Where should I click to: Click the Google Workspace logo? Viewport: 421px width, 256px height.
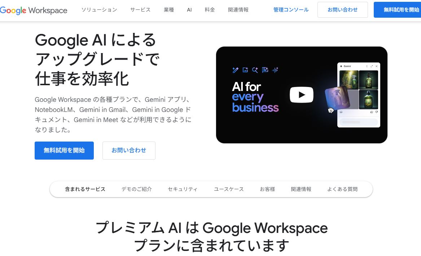coord(34,10)
